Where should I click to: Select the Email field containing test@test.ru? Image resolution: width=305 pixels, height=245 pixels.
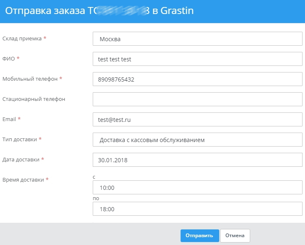[197, 119]
